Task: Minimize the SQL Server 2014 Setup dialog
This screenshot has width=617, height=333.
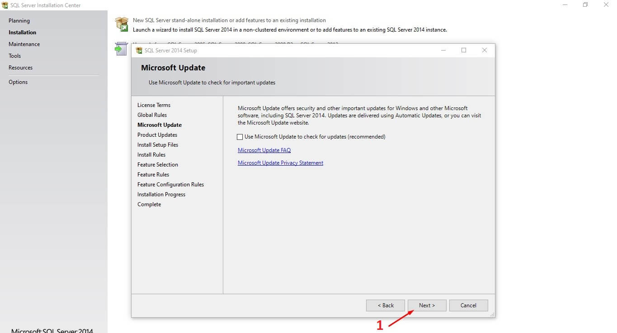Action: tap(443, 50)
